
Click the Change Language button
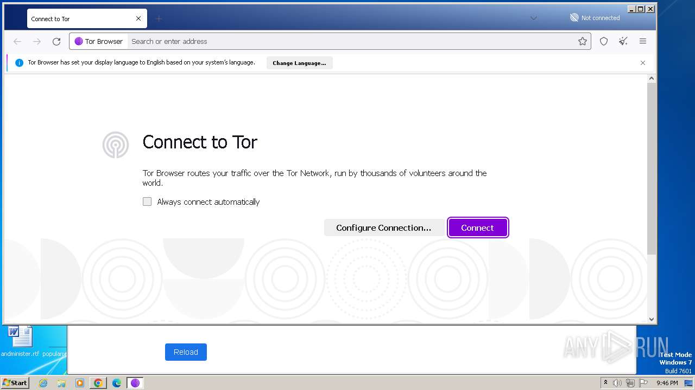(299, 63)
